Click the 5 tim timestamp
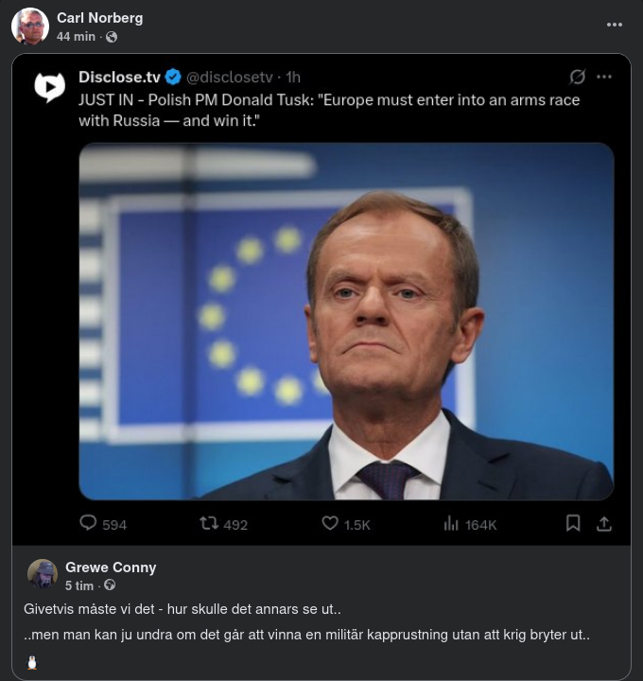The image size is (643, 681). [78, 585]
